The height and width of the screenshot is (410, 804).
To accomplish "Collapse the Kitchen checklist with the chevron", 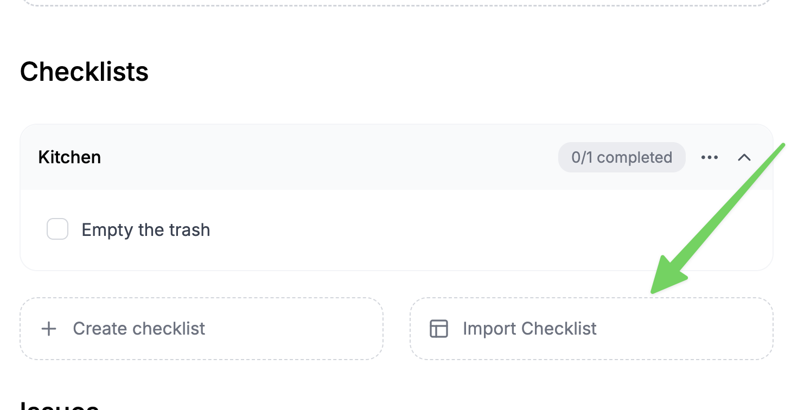I will click(744, 157).
